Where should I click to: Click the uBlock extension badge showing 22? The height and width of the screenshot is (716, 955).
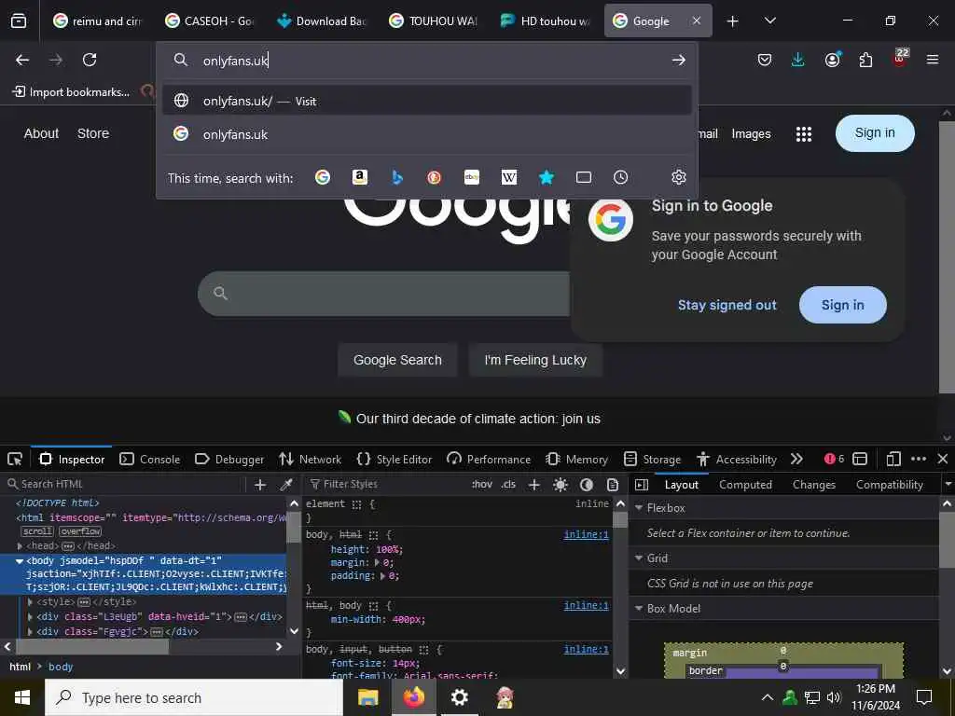tap(900, 58)
